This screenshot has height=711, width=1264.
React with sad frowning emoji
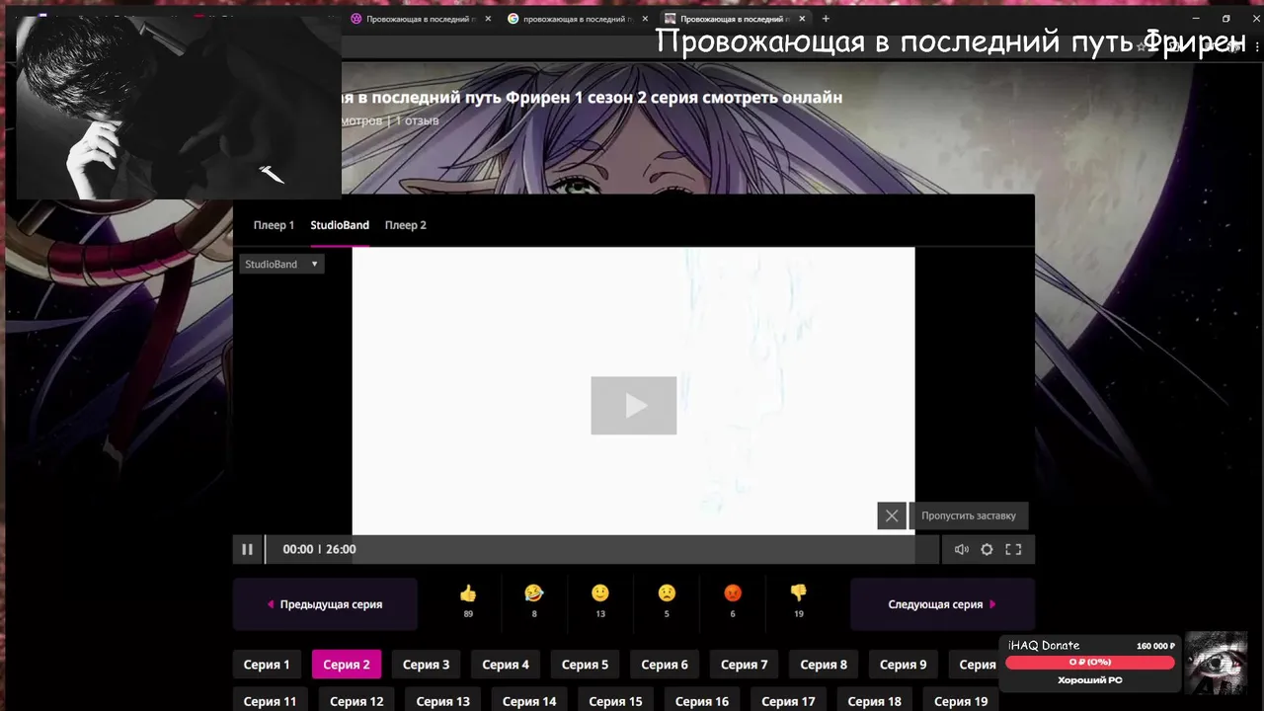[667, 593]
